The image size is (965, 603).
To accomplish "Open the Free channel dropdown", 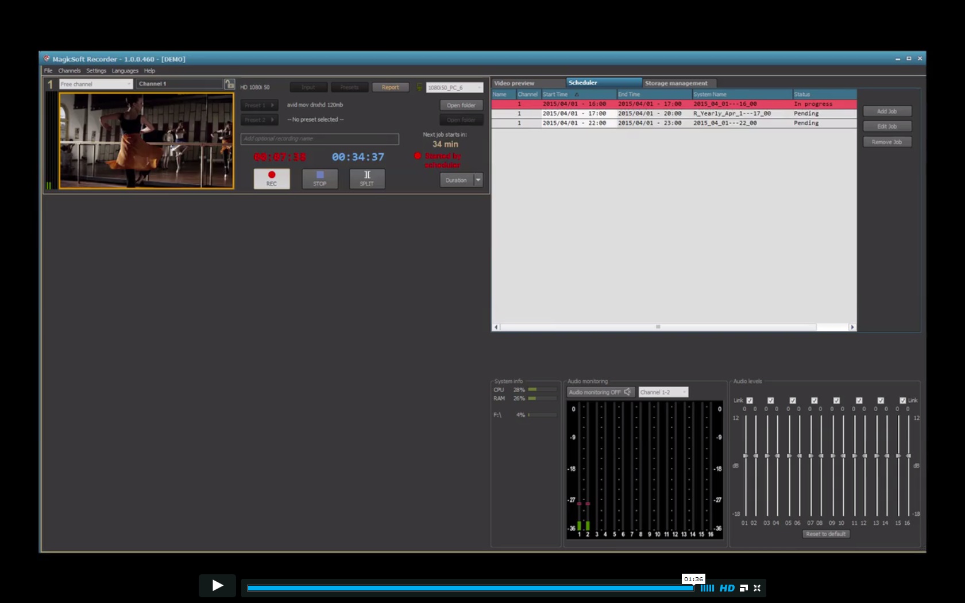I will point(95,83).
